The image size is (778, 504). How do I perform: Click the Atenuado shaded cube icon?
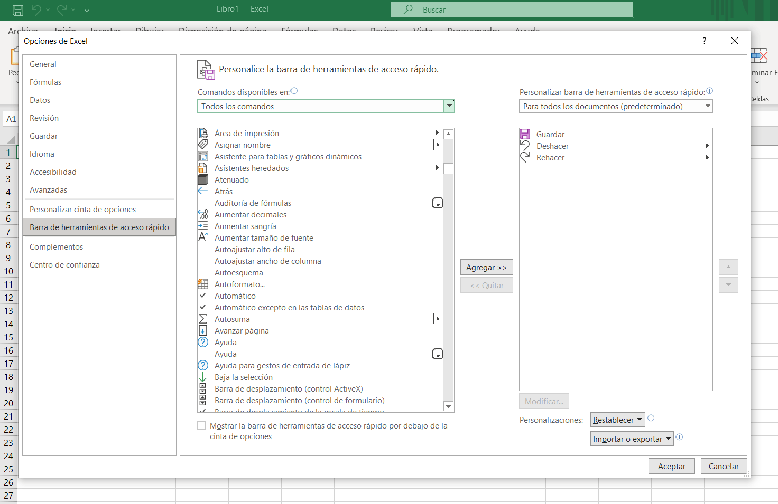203,180
